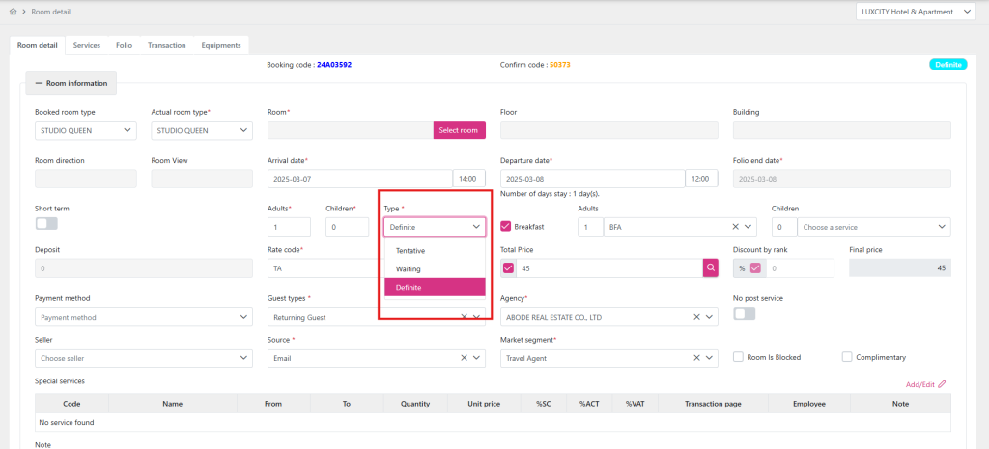Expand the Booked room type dropdown
The image size is (989, 449).
86,130
